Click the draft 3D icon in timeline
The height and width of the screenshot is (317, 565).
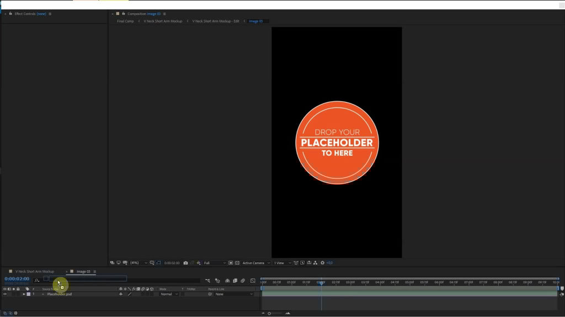pos(217,281)
